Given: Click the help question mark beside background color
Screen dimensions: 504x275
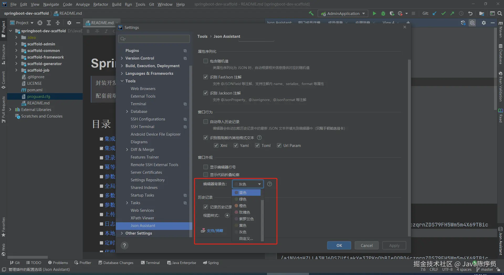Looking at the screenshot, I should 270,184.
